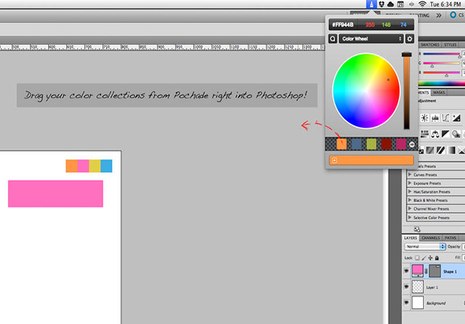
Task: Expand Selective Color Presets
Action: click(x=410, y=218)
